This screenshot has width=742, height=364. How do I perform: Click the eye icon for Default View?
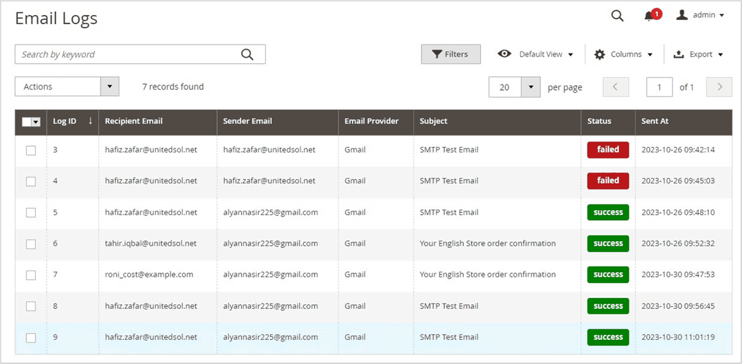[x=505, y=54]
